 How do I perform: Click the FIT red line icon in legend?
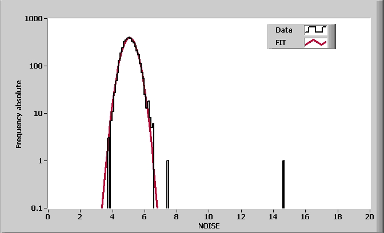315,42
